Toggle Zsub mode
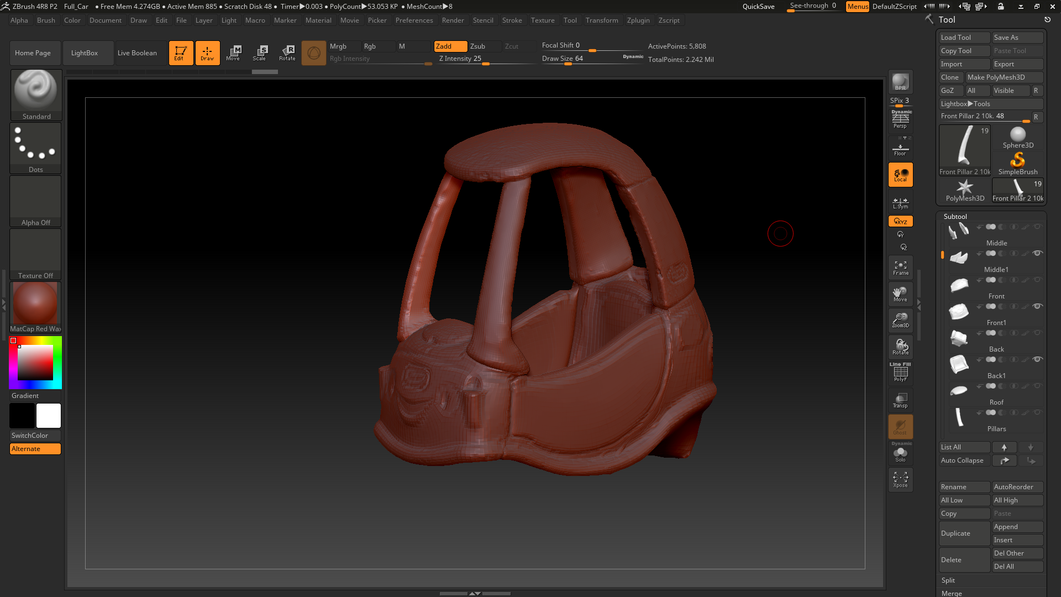 (x=485, y=46)
